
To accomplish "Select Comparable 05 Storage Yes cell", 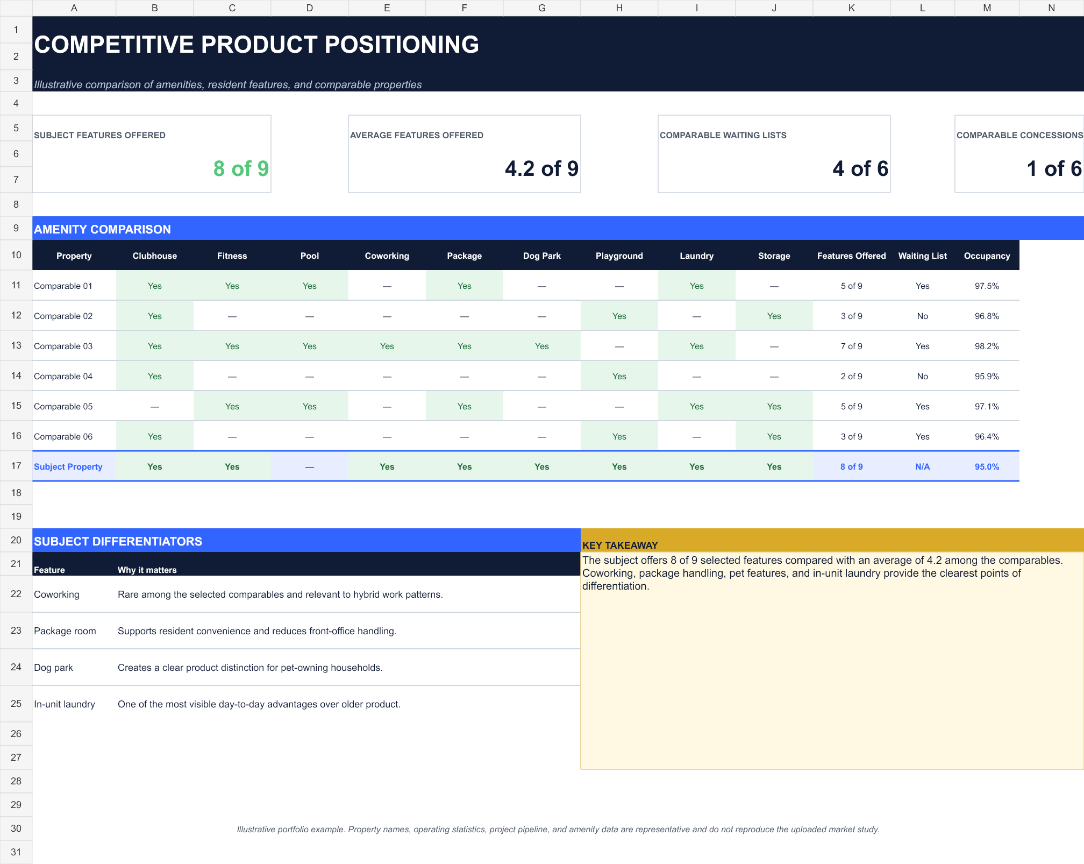I will click(774, 406).
